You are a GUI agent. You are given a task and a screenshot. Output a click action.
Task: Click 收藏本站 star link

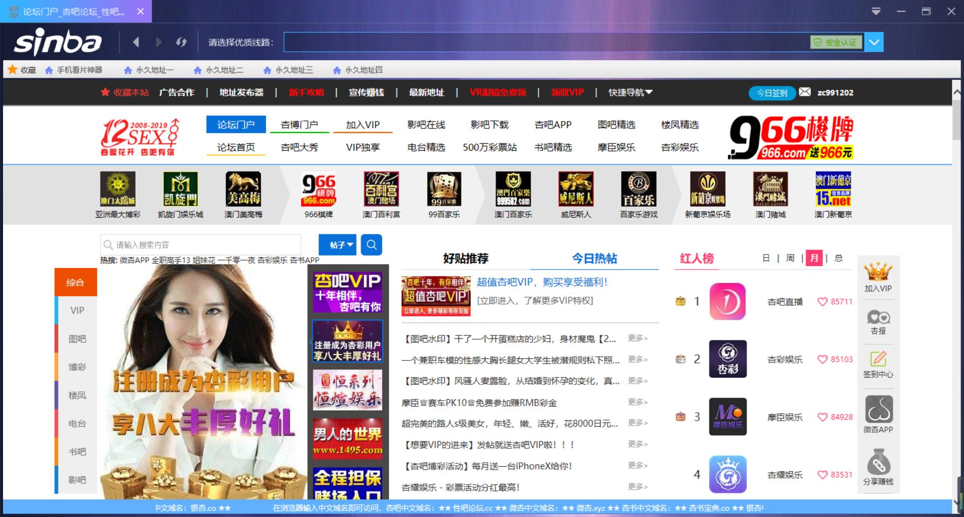(125, 92)
